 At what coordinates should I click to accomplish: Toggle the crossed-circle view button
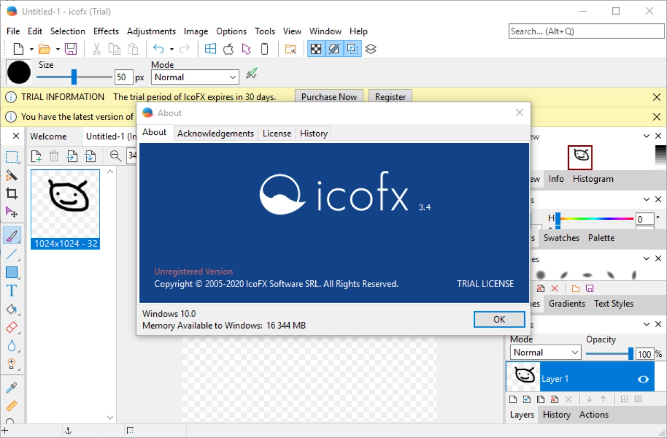[x=334, y=49]
